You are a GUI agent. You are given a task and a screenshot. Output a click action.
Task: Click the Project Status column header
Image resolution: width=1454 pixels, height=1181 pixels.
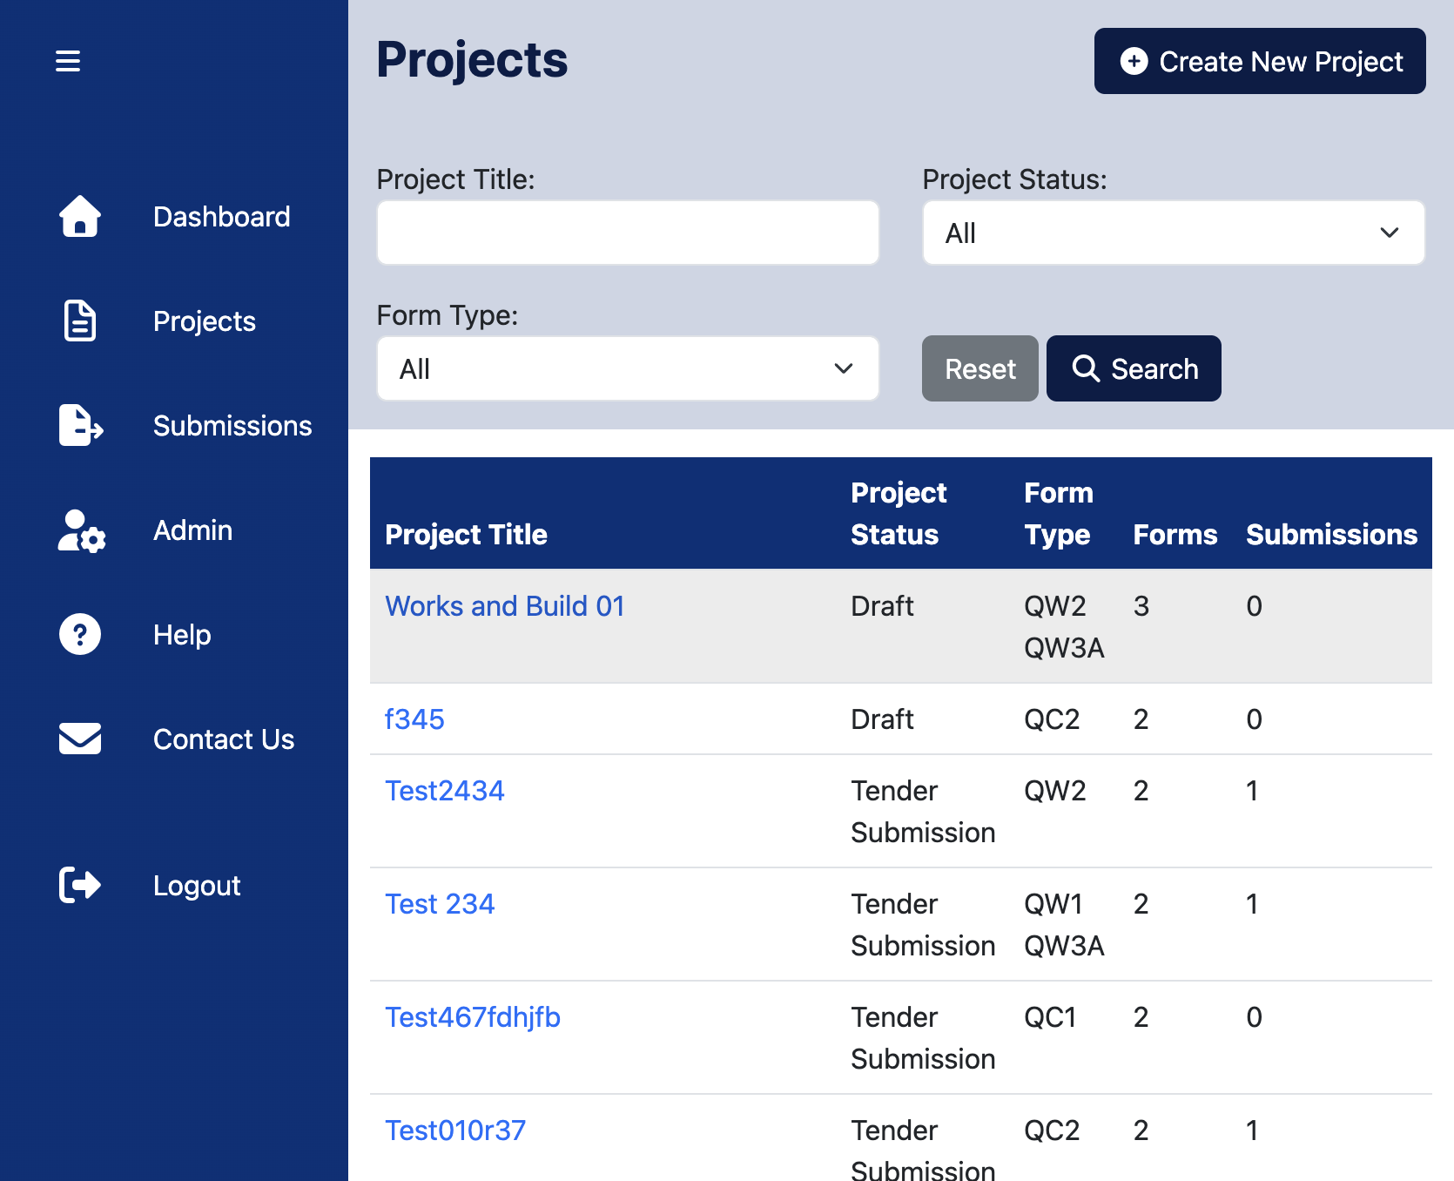[x=899, y=514]
